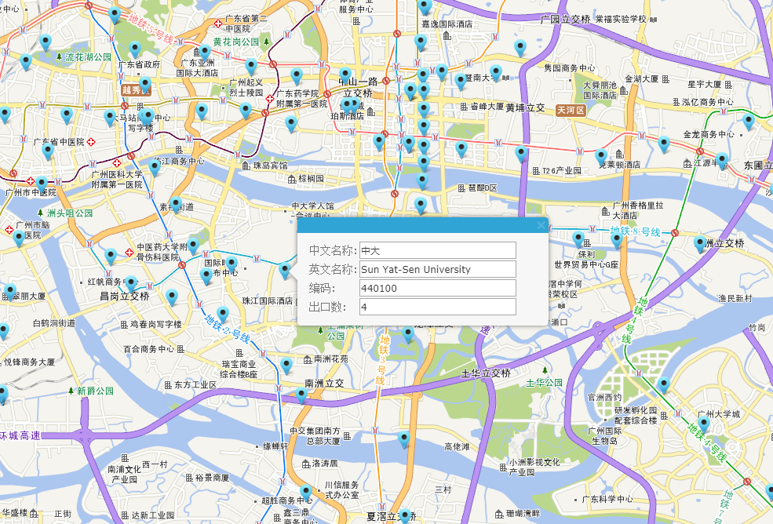This screenshot has width=773, height=524.
Task: Select the marker near 金龙商务中心
Action: point(664,144)
